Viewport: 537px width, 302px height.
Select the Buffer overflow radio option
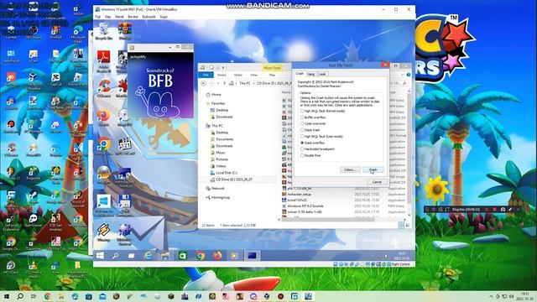pos(313,117)
